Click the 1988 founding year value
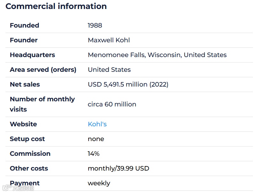 [95, 25]
